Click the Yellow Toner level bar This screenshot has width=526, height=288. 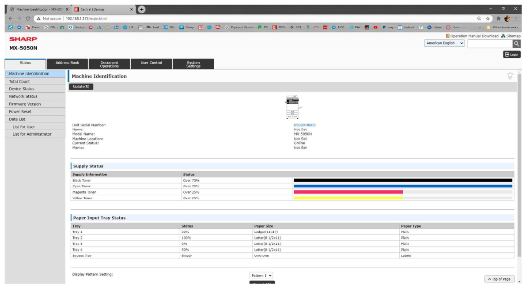pyautogui.click(x=403, y=198)
